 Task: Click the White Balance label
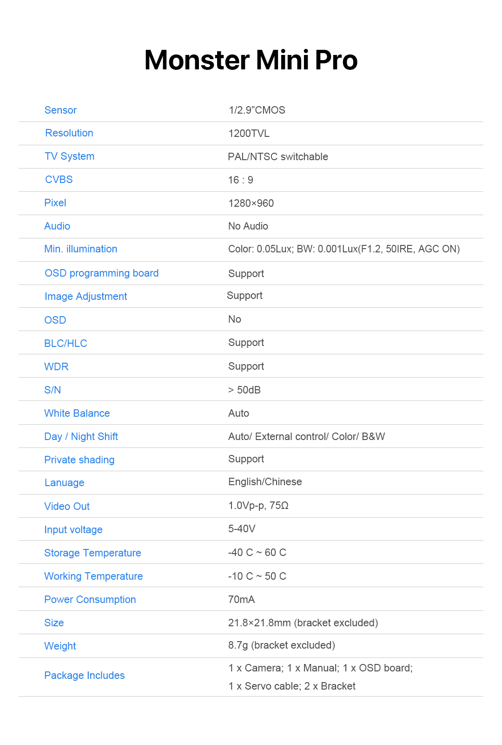tap(77, 413)
